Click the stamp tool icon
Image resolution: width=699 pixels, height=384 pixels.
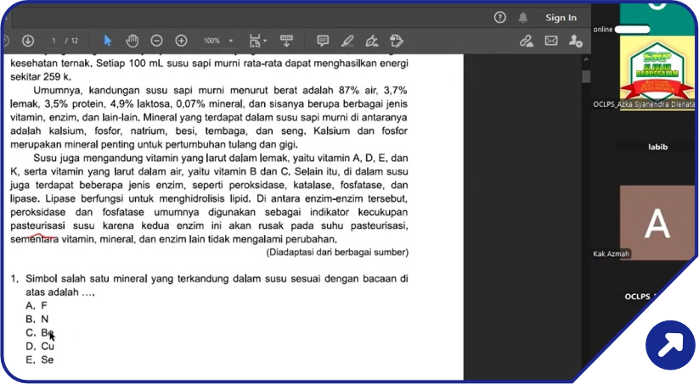pos(397,41)
